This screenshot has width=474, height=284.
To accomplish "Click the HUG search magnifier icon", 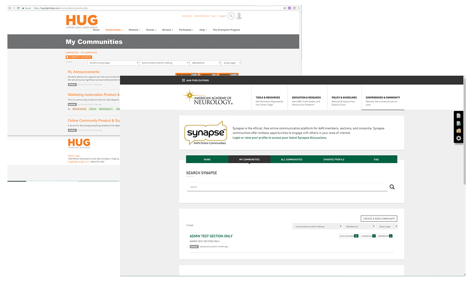I will click(x=231, y=16).
